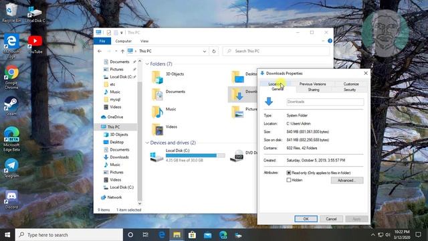428x241 pixels.
Task: Close the Downloads Properties dialog
Action: coord(366,73)
